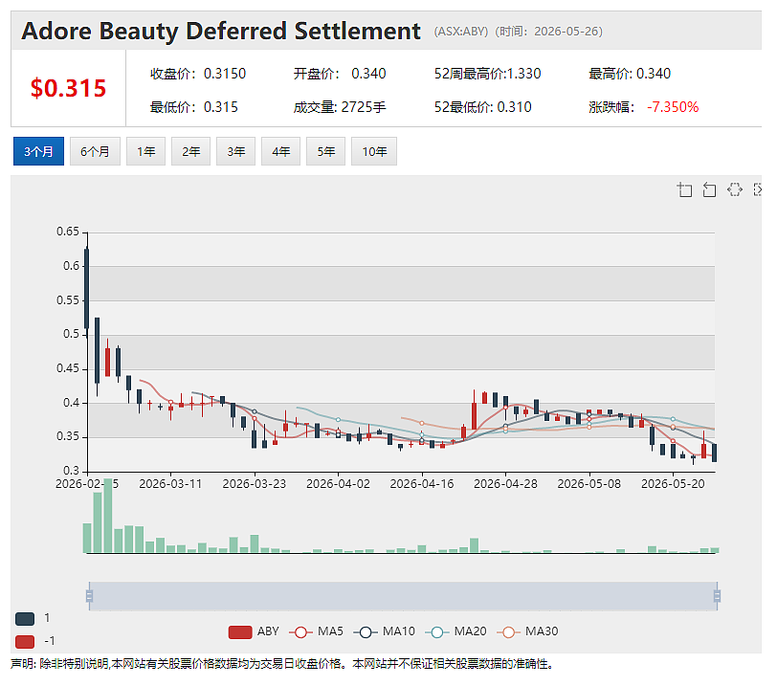Click the first tall dark candlestick near 0.6
Viewport: 777px width, 686px height.
[x=87, y=289]
